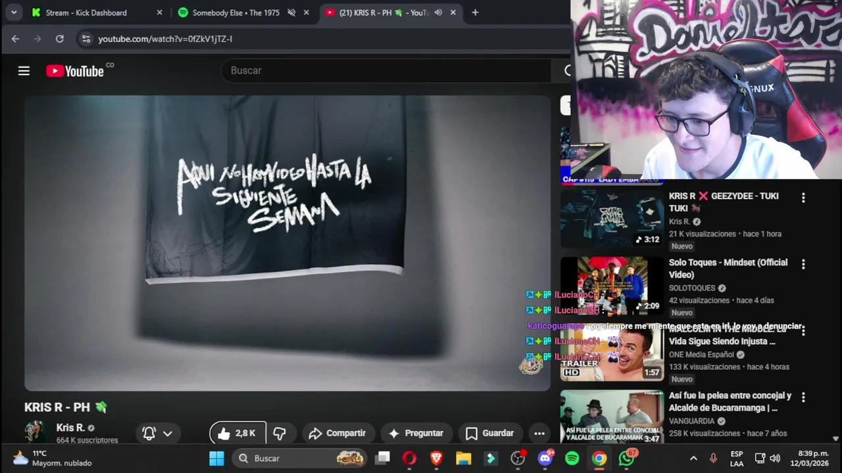Open the TUKI TUKI video thumbnail
This screenshot has width=842, height=473.
tap(612, 219)
